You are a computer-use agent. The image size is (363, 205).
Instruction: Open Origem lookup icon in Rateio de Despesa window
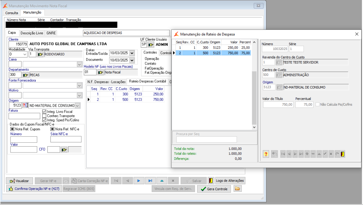point(279,88)
